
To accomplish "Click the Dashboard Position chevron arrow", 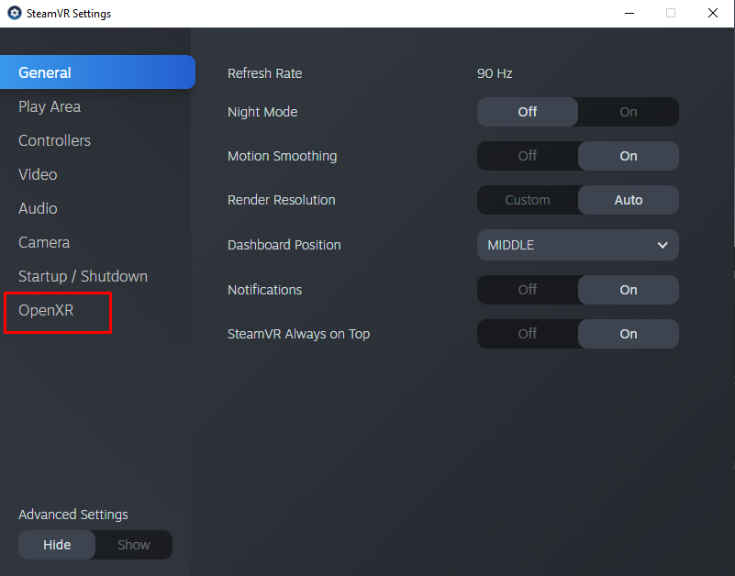I will (x=663, y=245).
